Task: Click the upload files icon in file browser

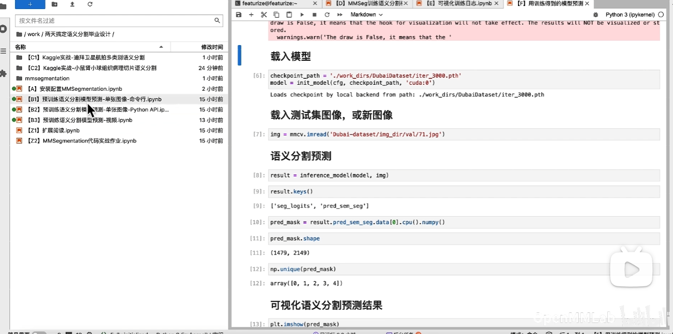Action: coord(72,4)
